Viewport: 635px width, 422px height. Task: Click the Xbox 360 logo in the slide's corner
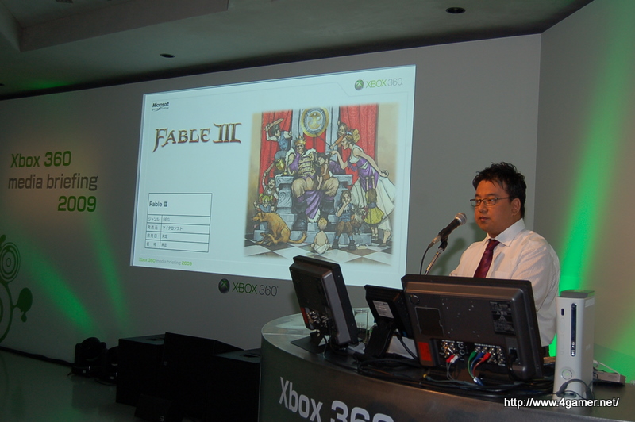tap(379, 84)
